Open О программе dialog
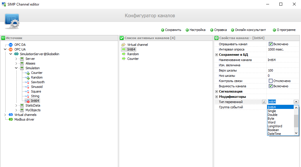 [x=284, y=30]
